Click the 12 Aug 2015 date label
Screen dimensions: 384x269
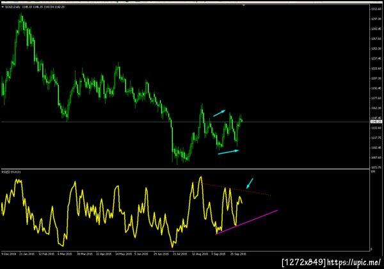click(200, 254)
